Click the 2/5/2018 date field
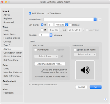Image resolution: width=110 pixels, height=104 pixels. pos(75,30)
